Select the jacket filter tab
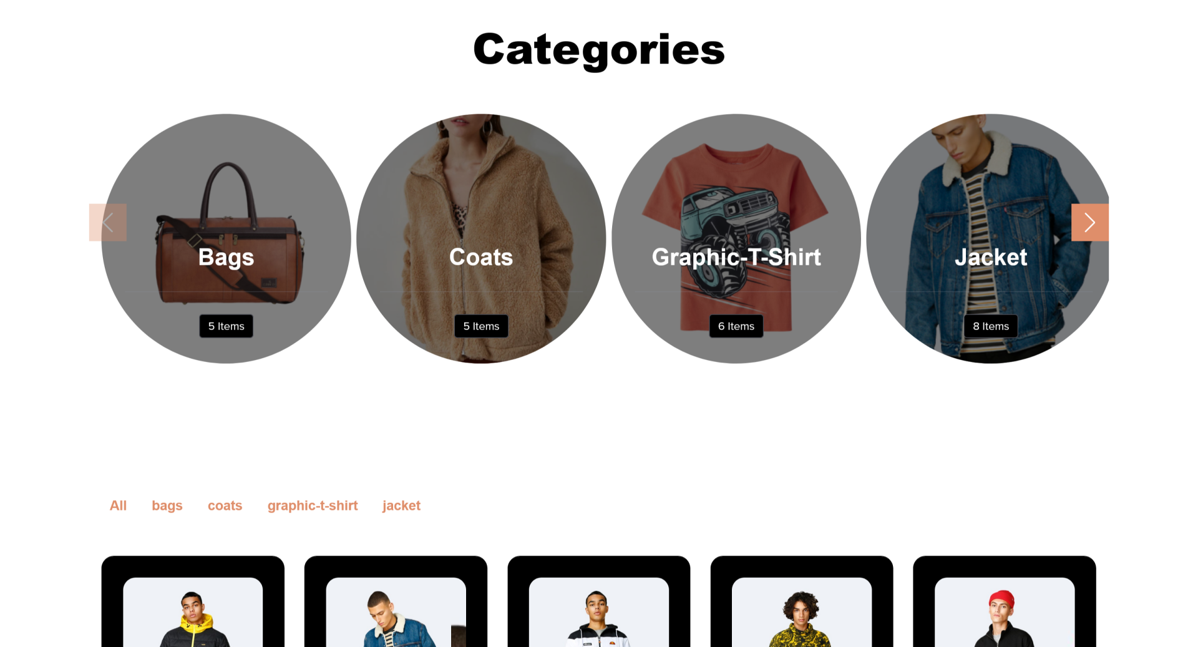 point(401,505)
